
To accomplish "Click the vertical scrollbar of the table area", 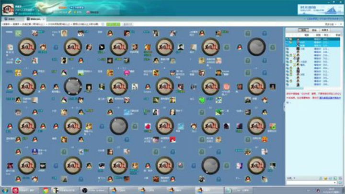I will pos(283,45).
